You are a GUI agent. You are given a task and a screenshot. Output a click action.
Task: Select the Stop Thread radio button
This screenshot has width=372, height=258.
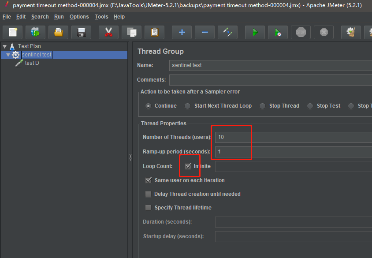tap(262, 106)
